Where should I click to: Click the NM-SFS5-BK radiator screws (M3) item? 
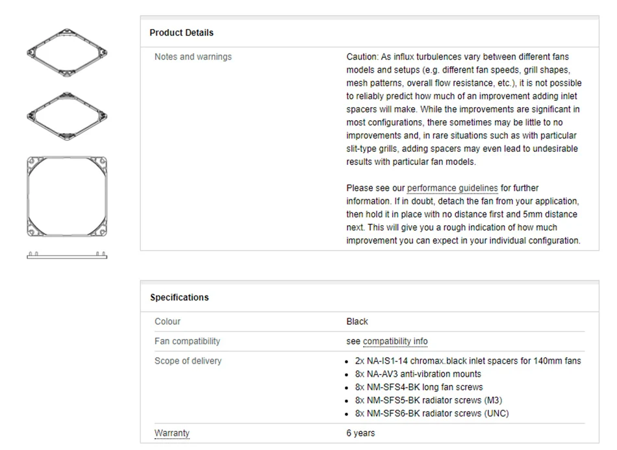[429, 400]
